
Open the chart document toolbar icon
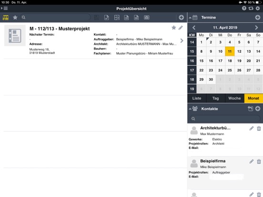[x=136, y=18]
